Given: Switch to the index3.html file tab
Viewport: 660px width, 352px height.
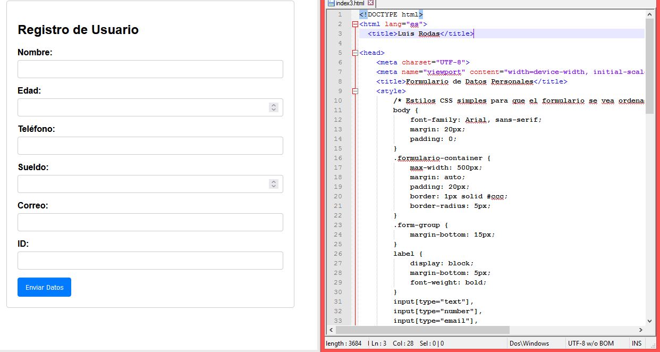Looking at the screenshot, I should pos(350,3).
